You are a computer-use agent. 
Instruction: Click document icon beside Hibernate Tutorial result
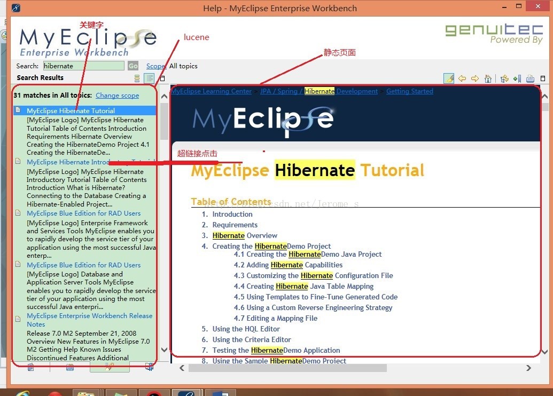(18, 110)
